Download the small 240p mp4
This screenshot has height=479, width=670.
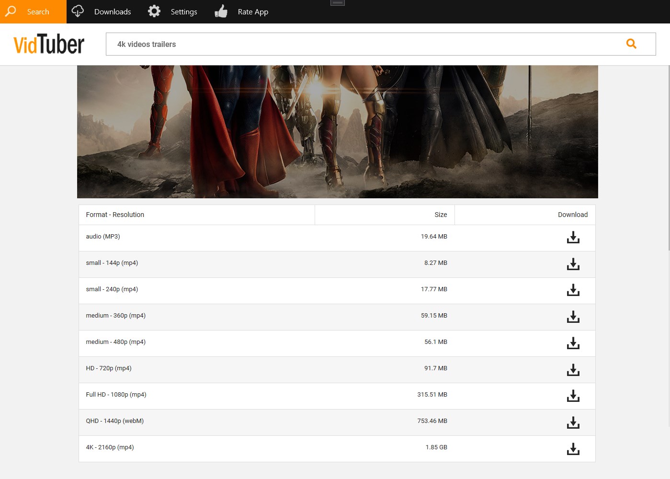click(573, 290)
